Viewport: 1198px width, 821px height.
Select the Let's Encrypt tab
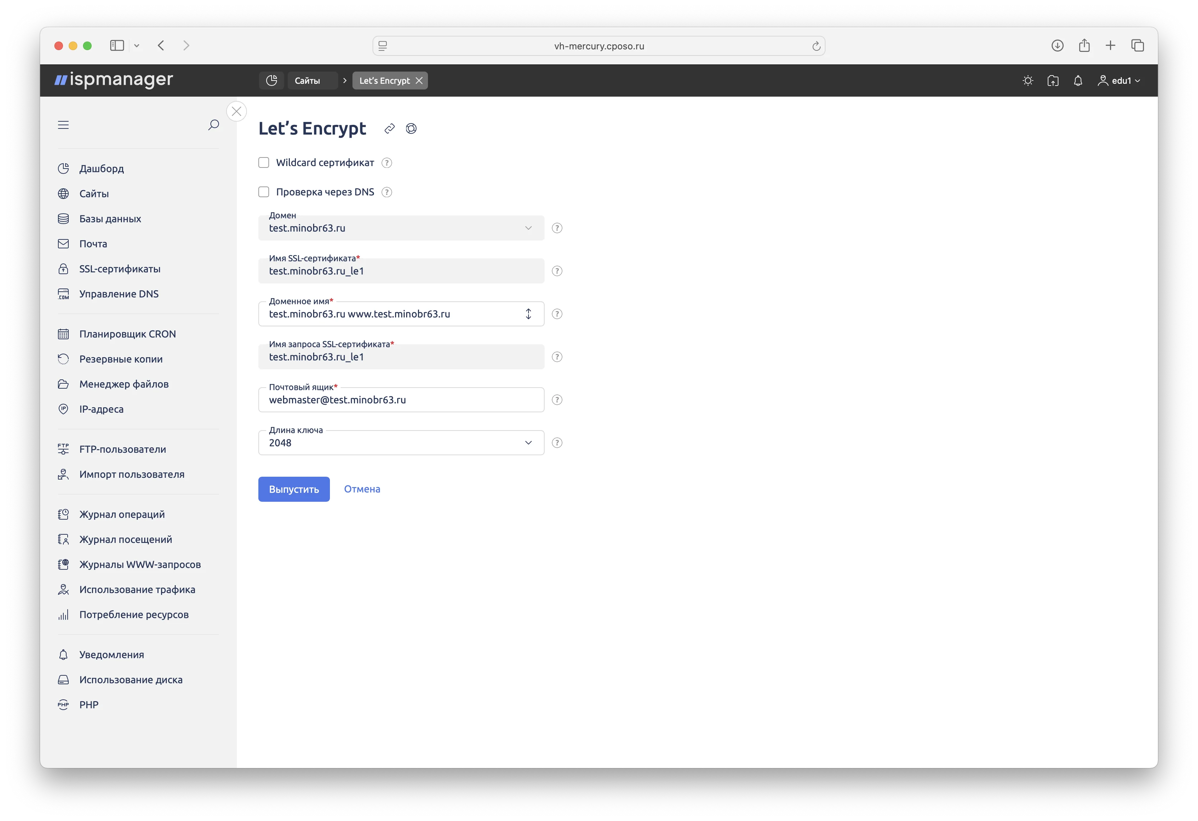[x=385, y=81]
